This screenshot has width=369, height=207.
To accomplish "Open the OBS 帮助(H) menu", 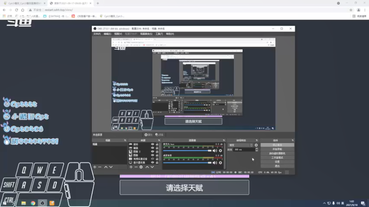I will [170, 34].
